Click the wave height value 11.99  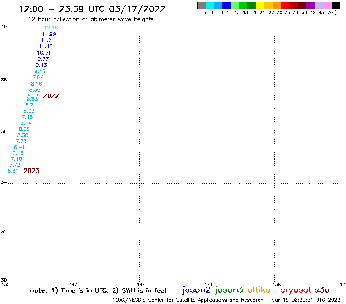49,34
